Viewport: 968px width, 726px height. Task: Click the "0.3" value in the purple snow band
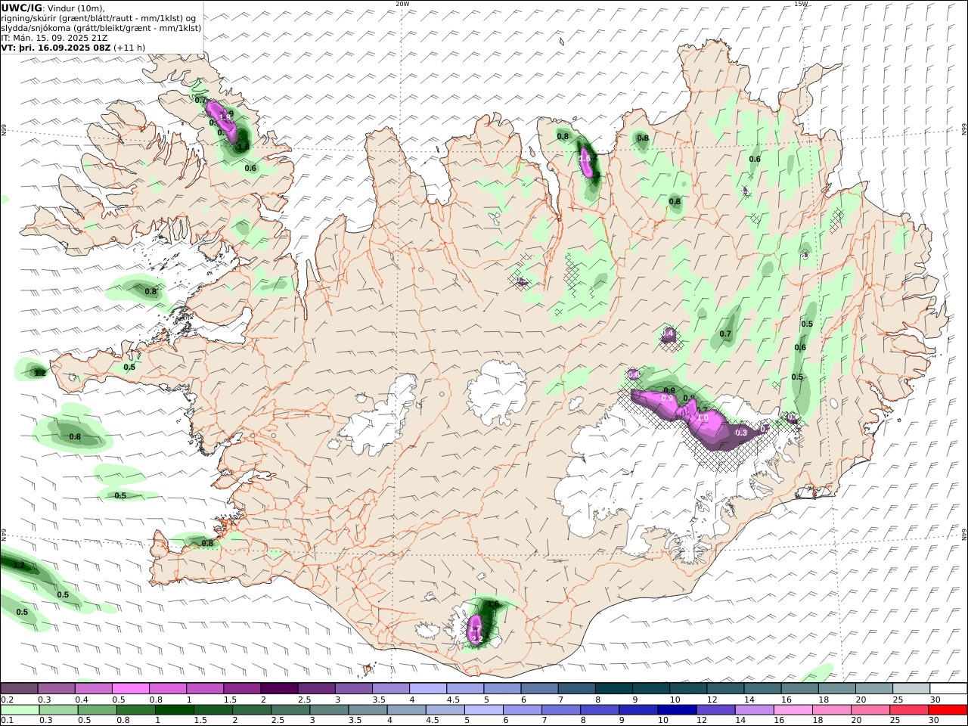pos(741,433)
